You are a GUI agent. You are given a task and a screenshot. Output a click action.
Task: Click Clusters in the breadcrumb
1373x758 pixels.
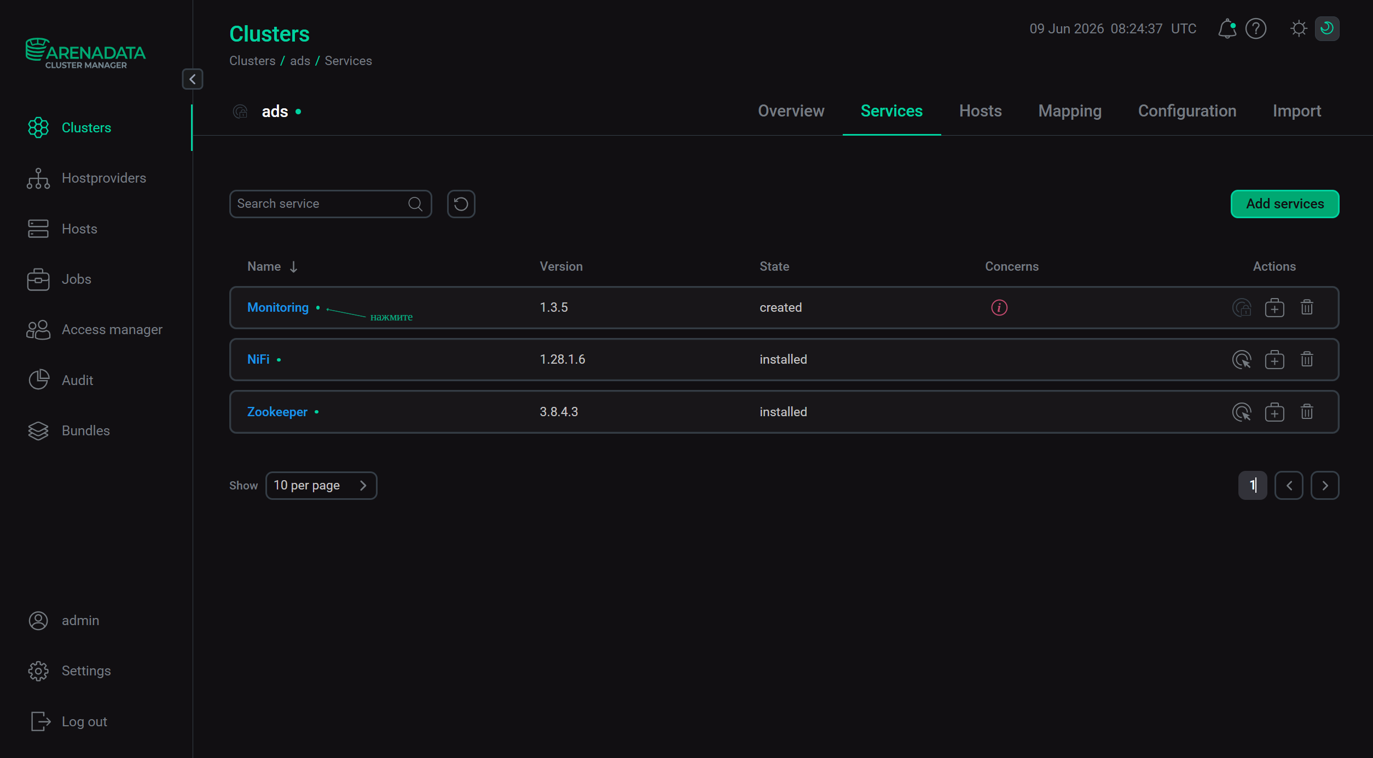252,61
